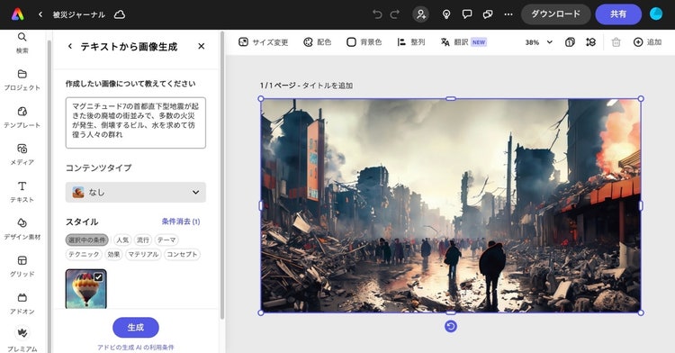The height and width of the screenshot is (353, 675).
Task: Open プロジェクト in the sidebar
Action: pyautogui.click(x=22, y=80)
